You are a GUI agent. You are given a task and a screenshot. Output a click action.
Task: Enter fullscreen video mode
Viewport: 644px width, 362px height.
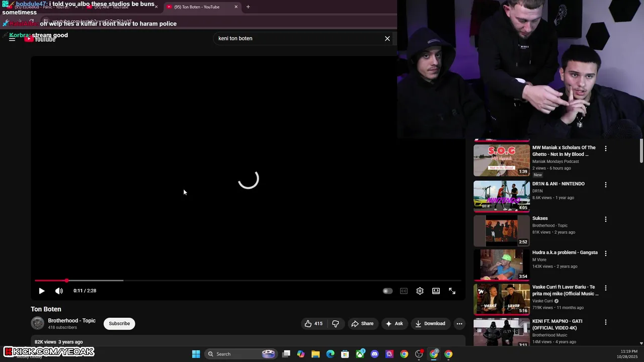(452, 291)
